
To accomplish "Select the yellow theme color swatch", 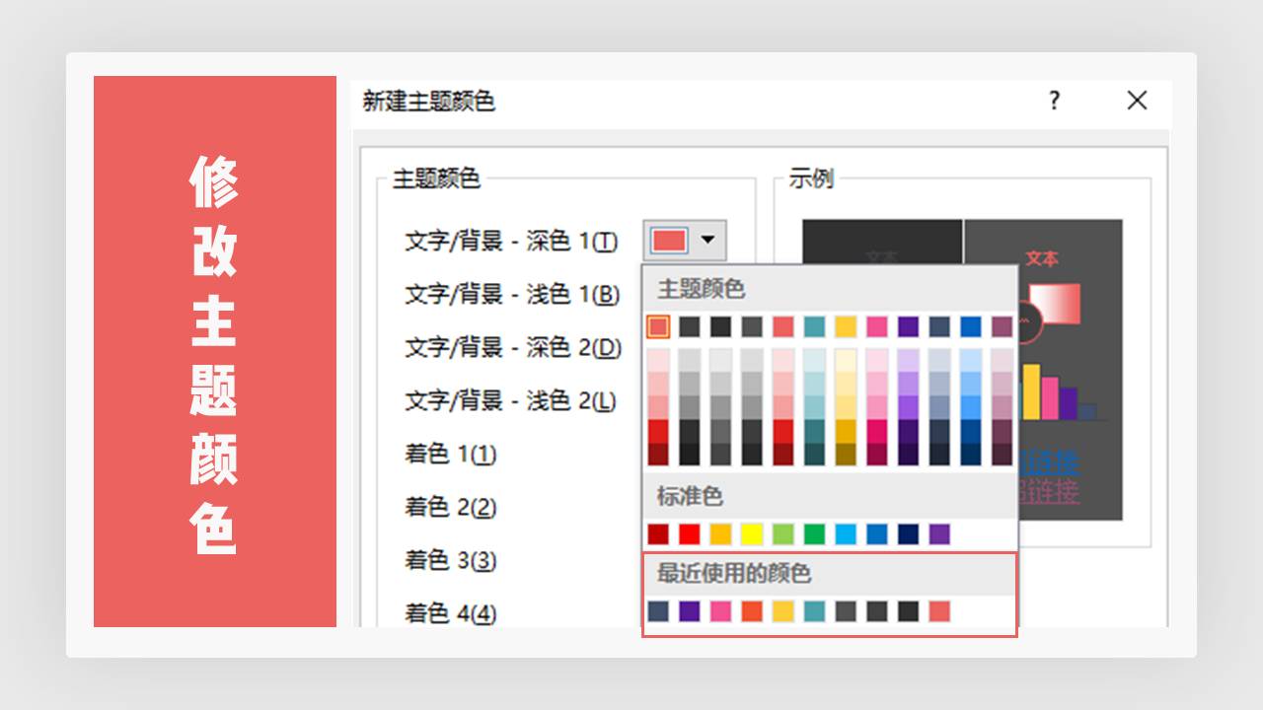I will 847,326.
